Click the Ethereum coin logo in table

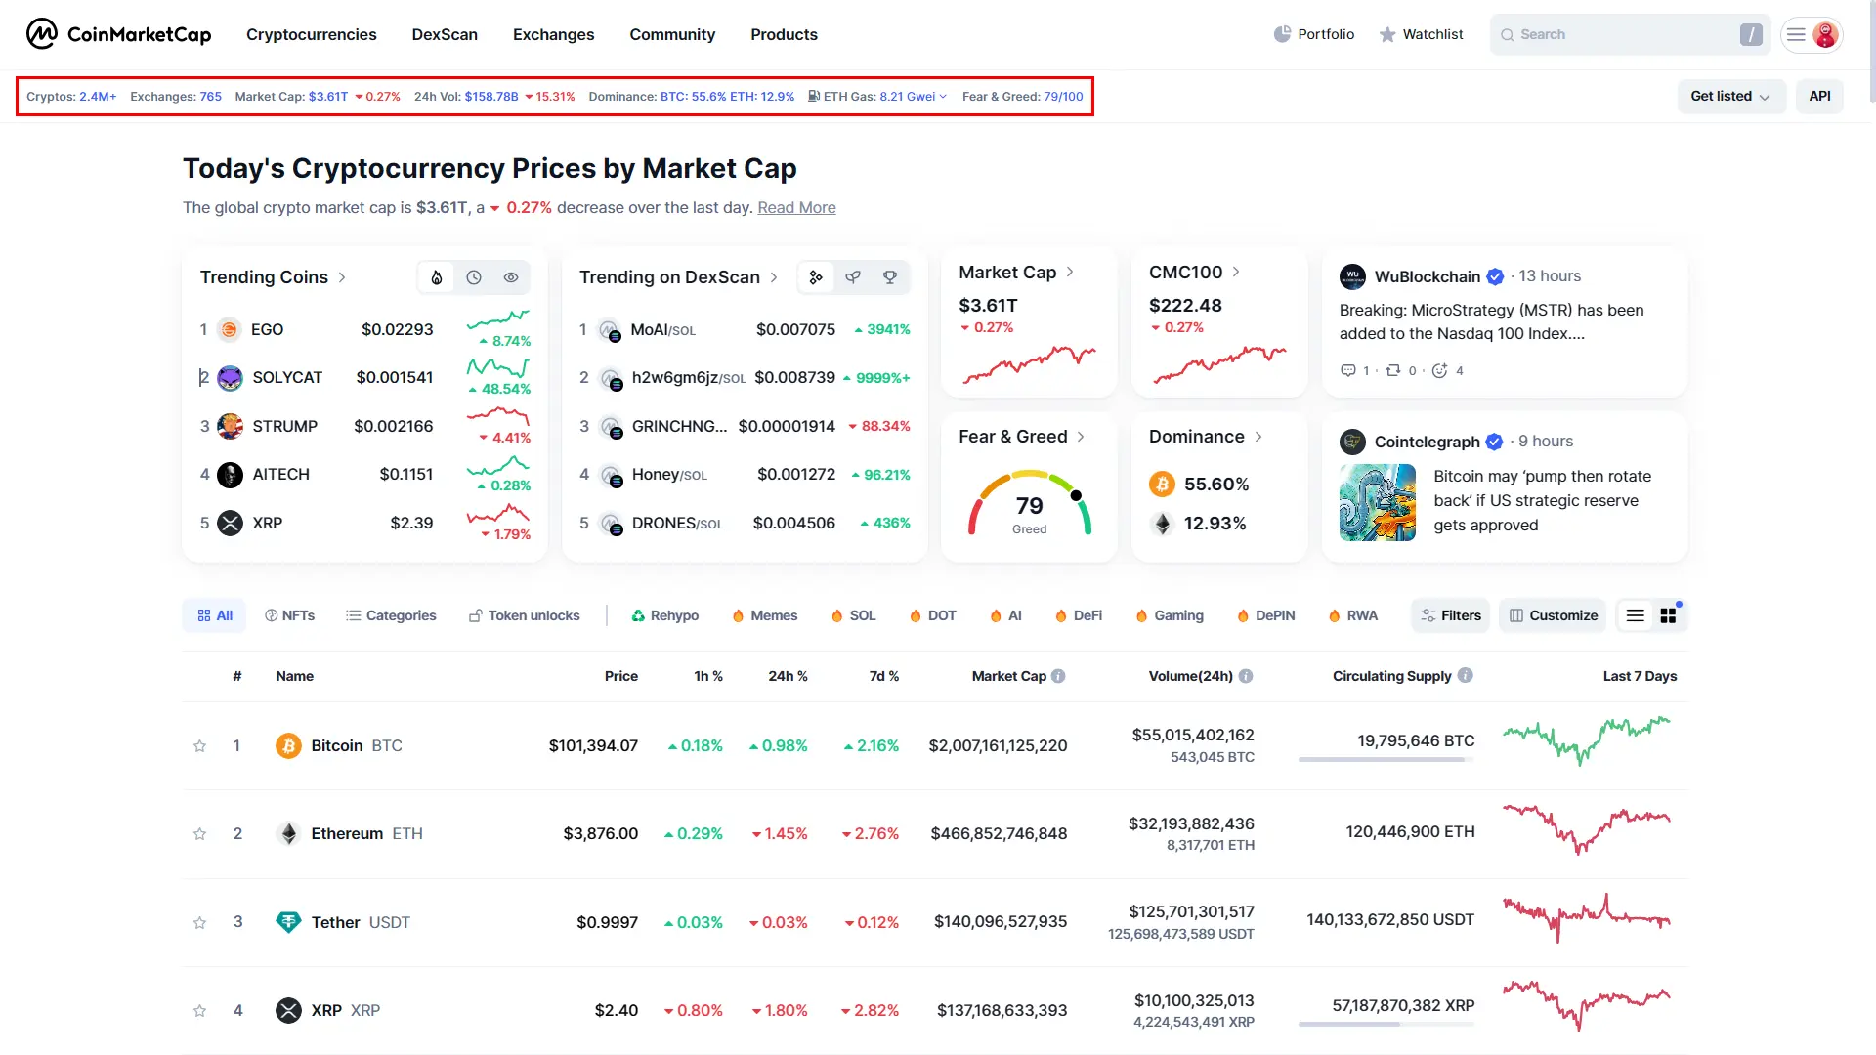[288, 834]
